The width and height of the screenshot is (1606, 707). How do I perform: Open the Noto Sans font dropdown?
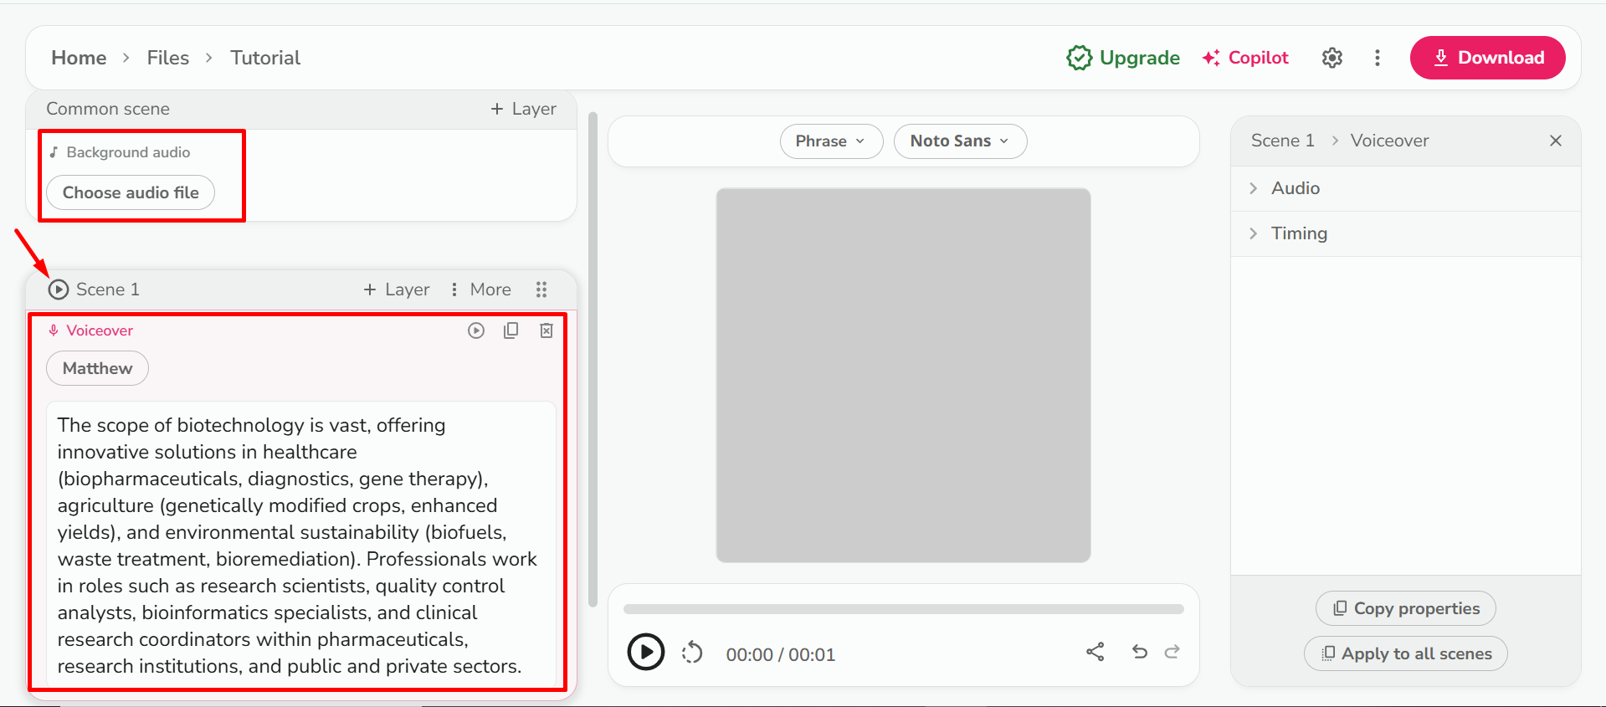(960, 141)
